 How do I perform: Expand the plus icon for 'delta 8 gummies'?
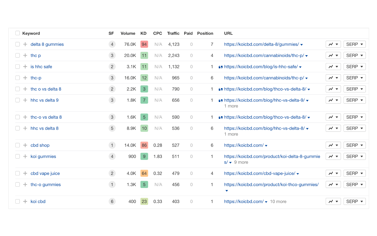coord(25,44)
